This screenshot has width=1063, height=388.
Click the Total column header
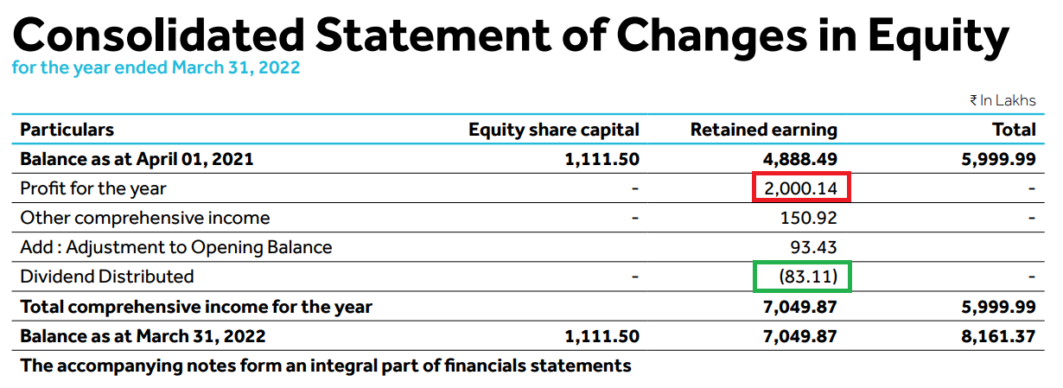(1014, 130)
